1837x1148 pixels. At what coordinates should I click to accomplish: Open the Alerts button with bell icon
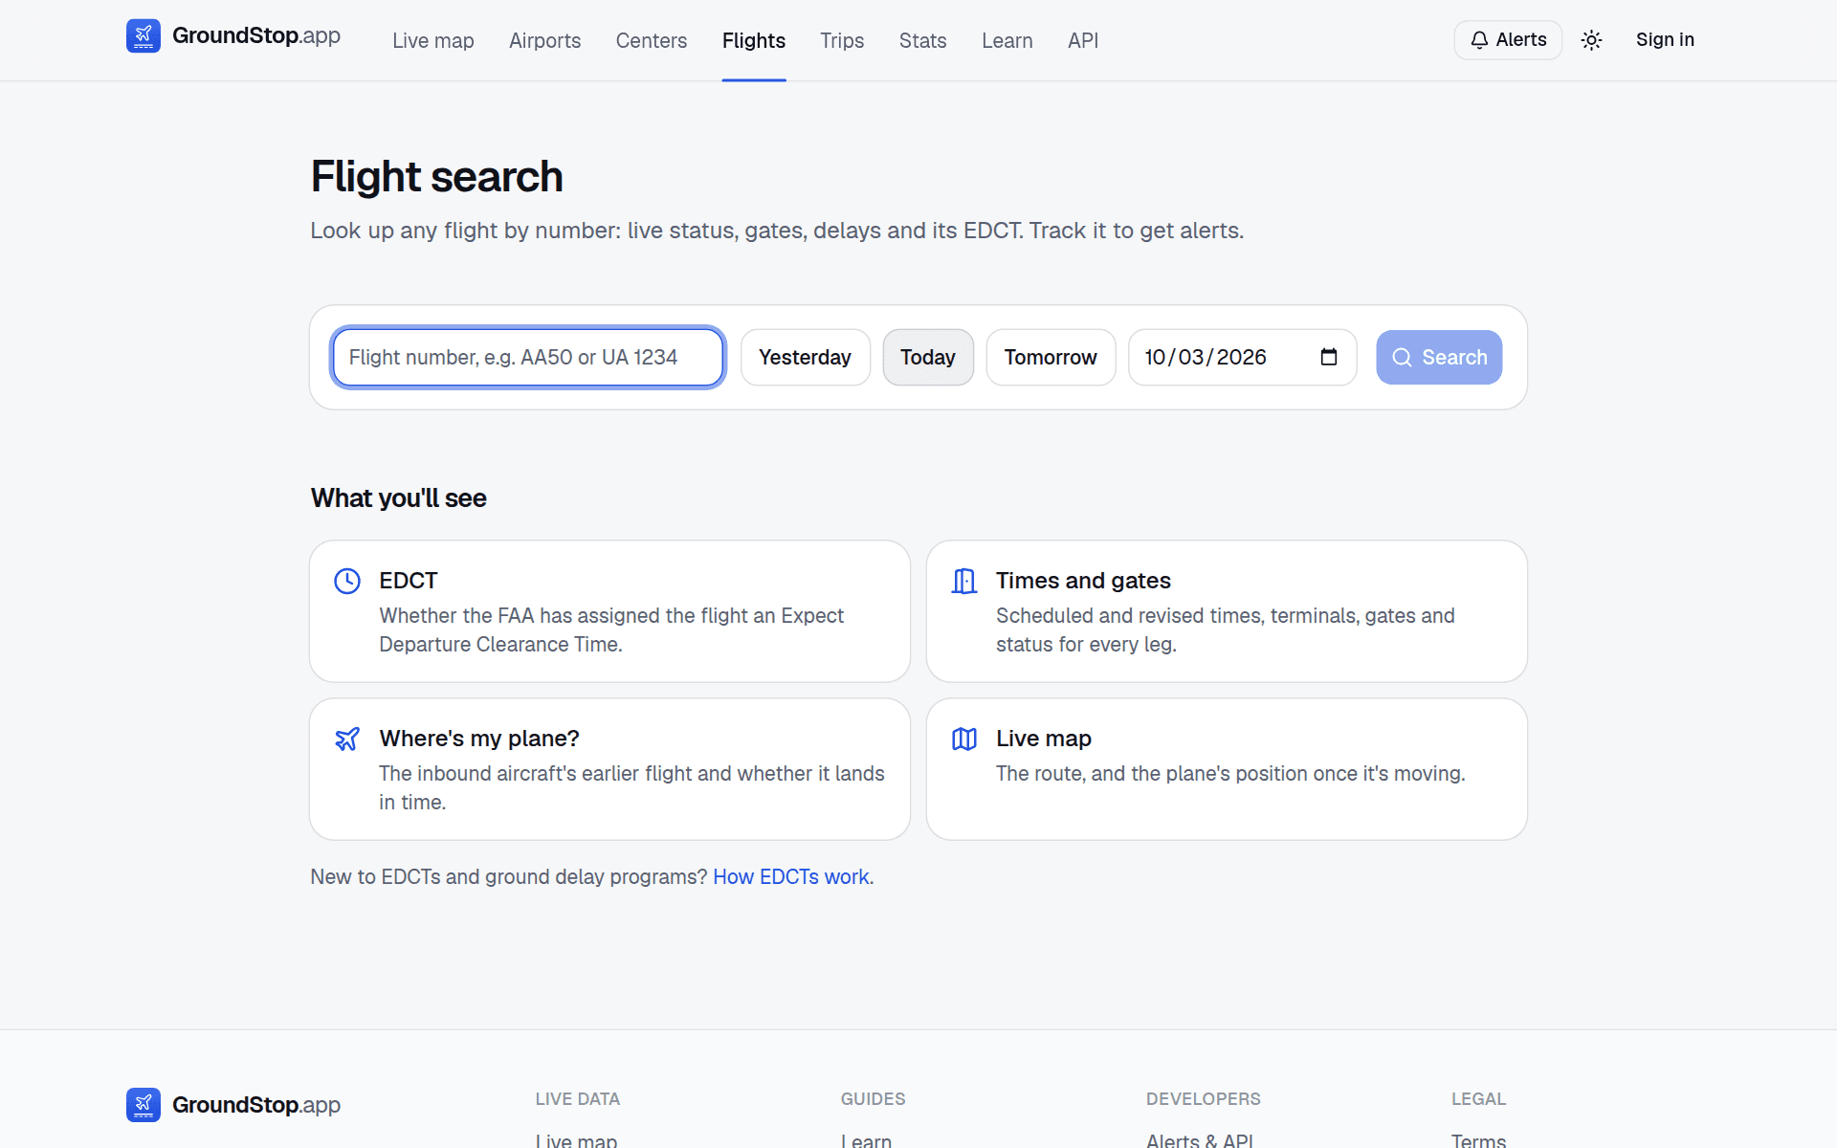pyautogui.click(x=1509, y=40)
